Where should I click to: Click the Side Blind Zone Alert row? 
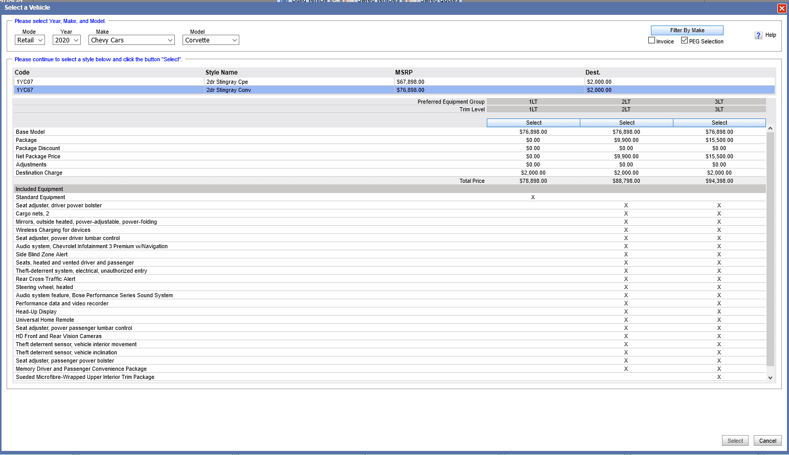click(x=390, y=254)
